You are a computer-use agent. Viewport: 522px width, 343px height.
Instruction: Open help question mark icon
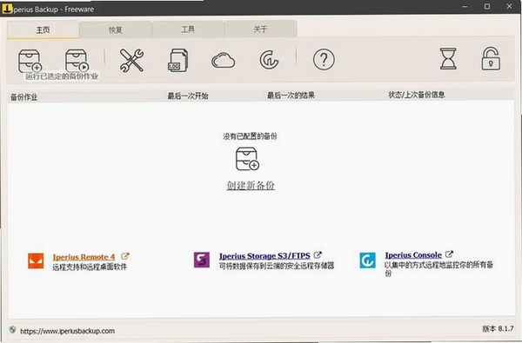[x=324, y=60]
